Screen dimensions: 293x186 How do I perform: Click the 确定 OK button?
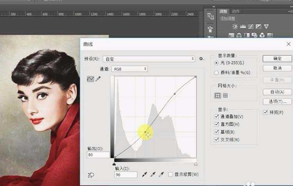click(277, 59)
